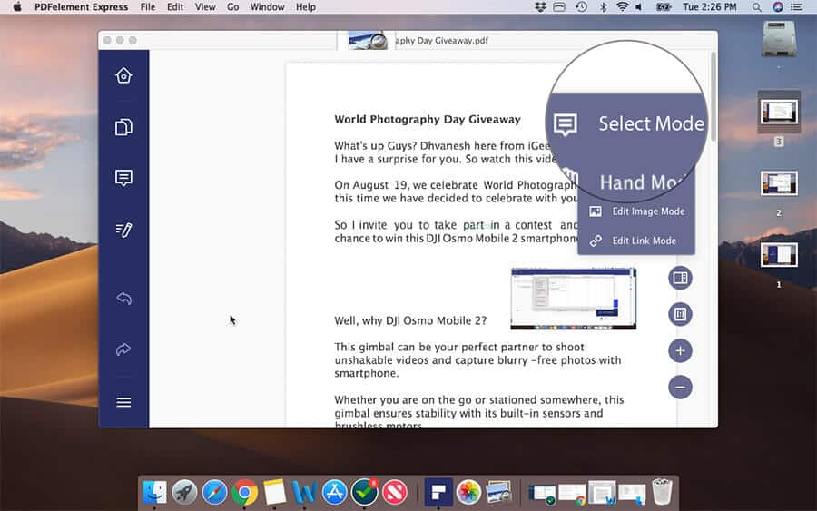Open Launchpad rocket in the Dock
Viewport: 817px width, 511px height.
(184, 492)
